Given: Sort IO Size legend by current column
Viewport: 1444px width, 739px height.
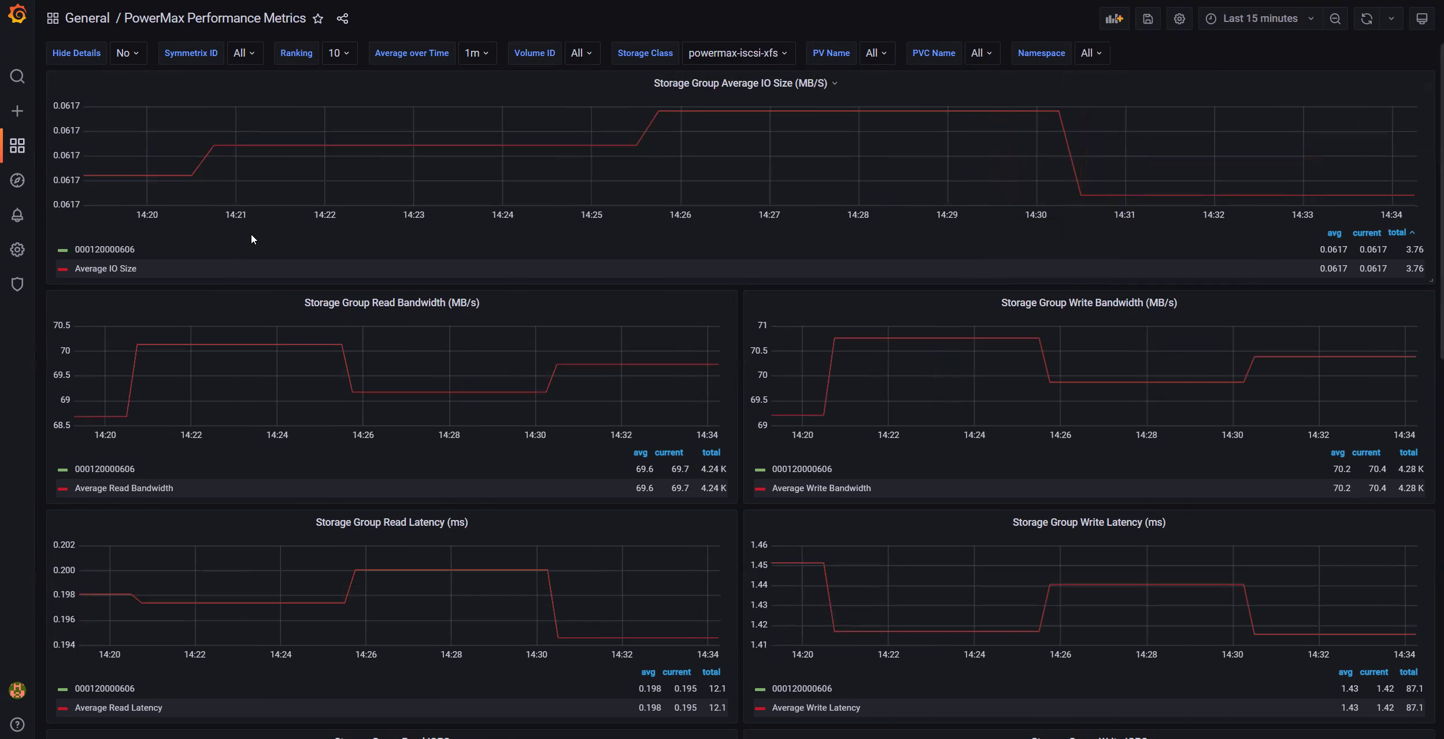Looking at the screenshot, I should tap(1367, 233).
